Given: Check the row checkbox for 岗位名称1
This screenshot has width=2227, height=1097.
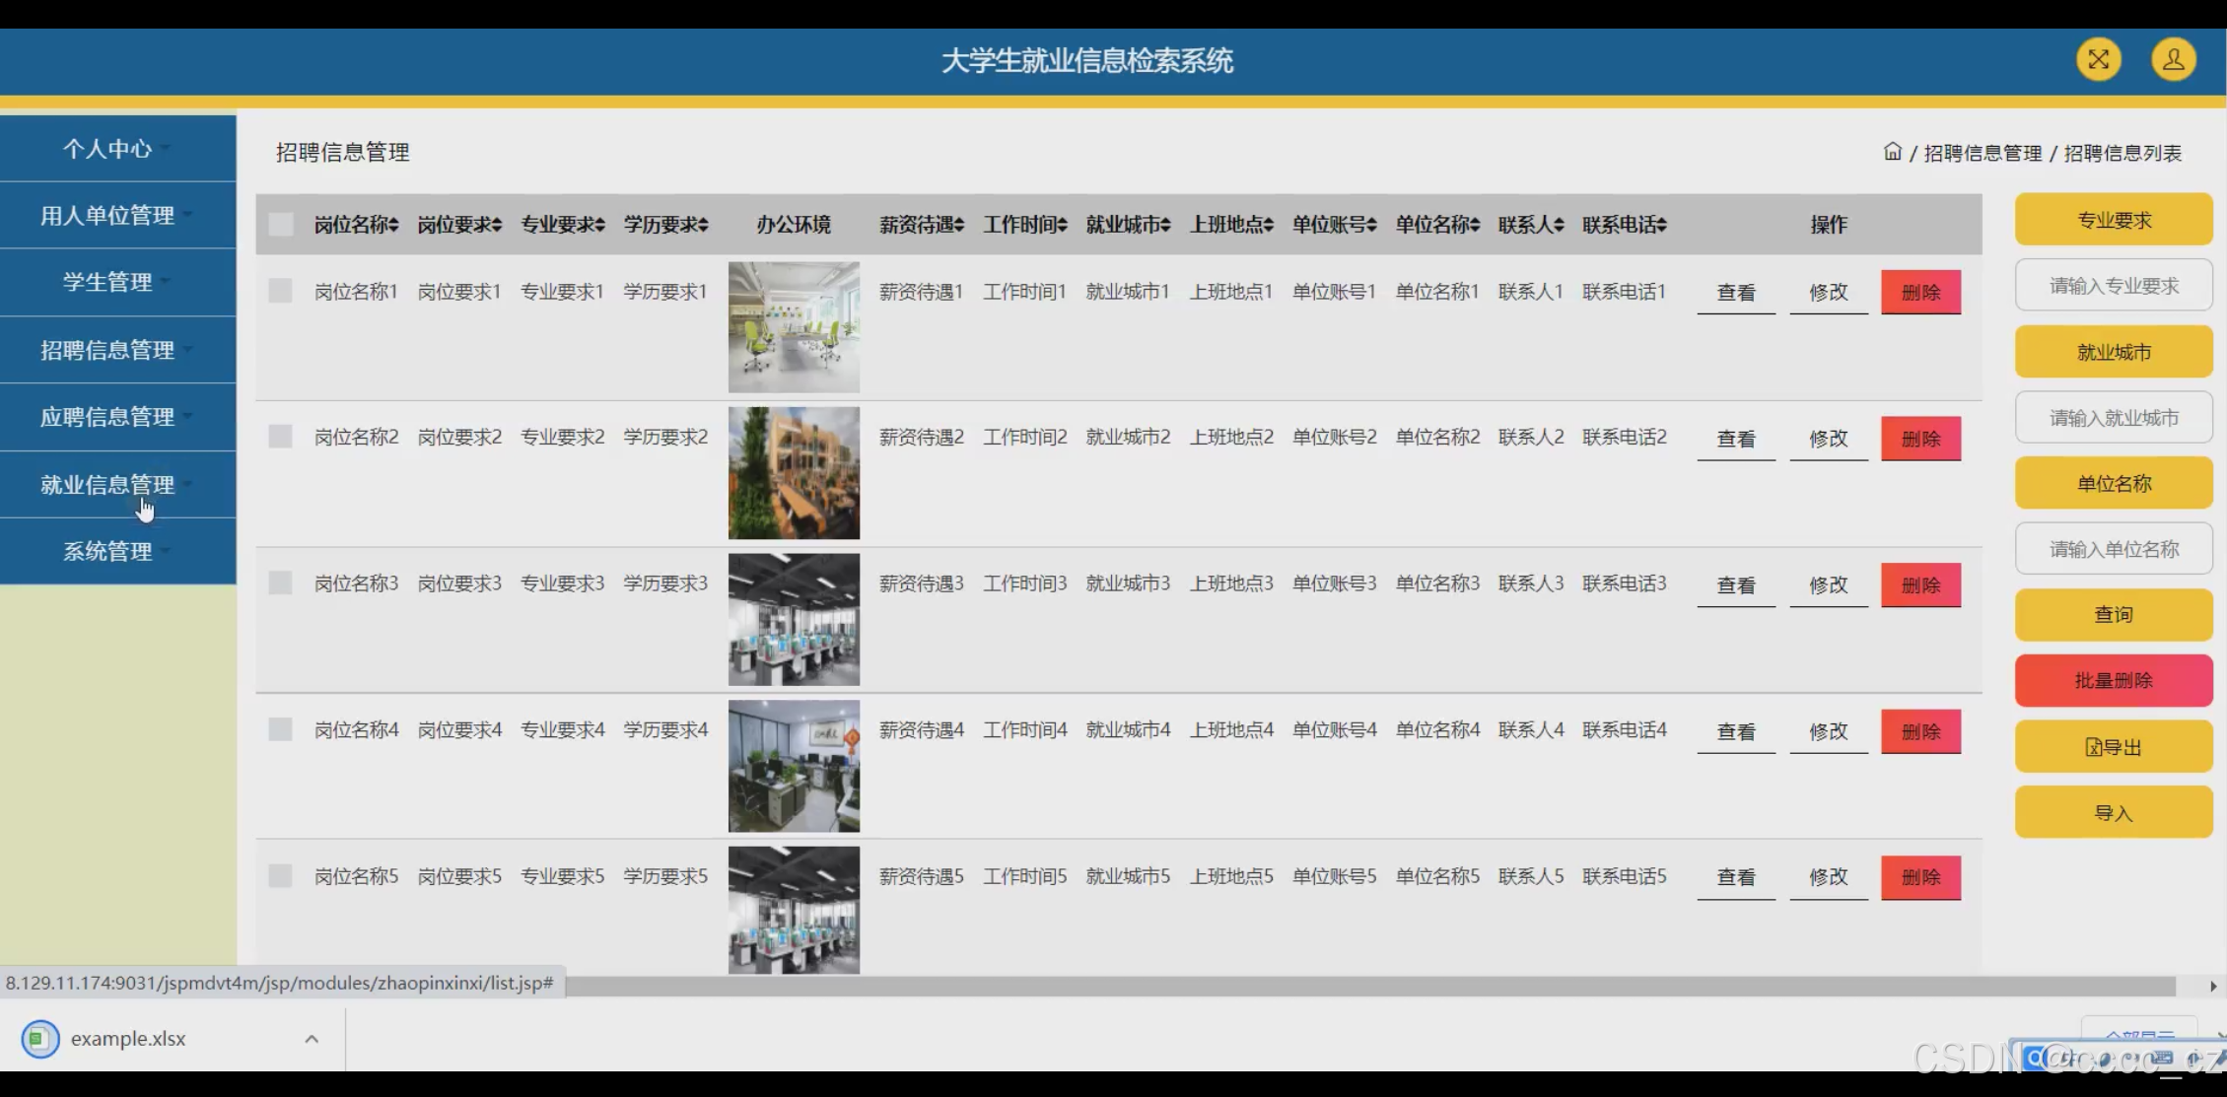Looking at the screenshot, I should [x=281, y=291].
